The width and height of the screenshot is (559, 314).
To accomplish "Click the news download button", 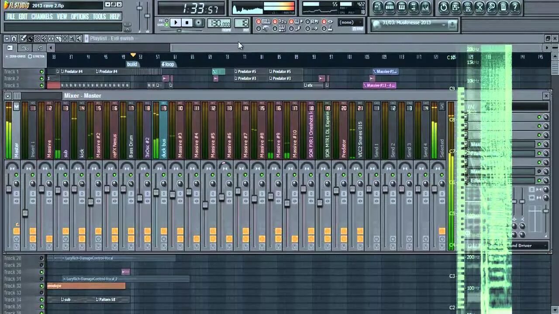I will tap(452, 25).
